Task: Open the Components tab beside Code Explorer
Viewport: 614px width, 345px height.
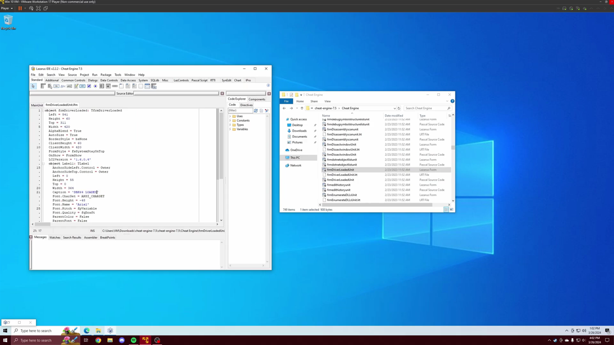Action: 257,99
